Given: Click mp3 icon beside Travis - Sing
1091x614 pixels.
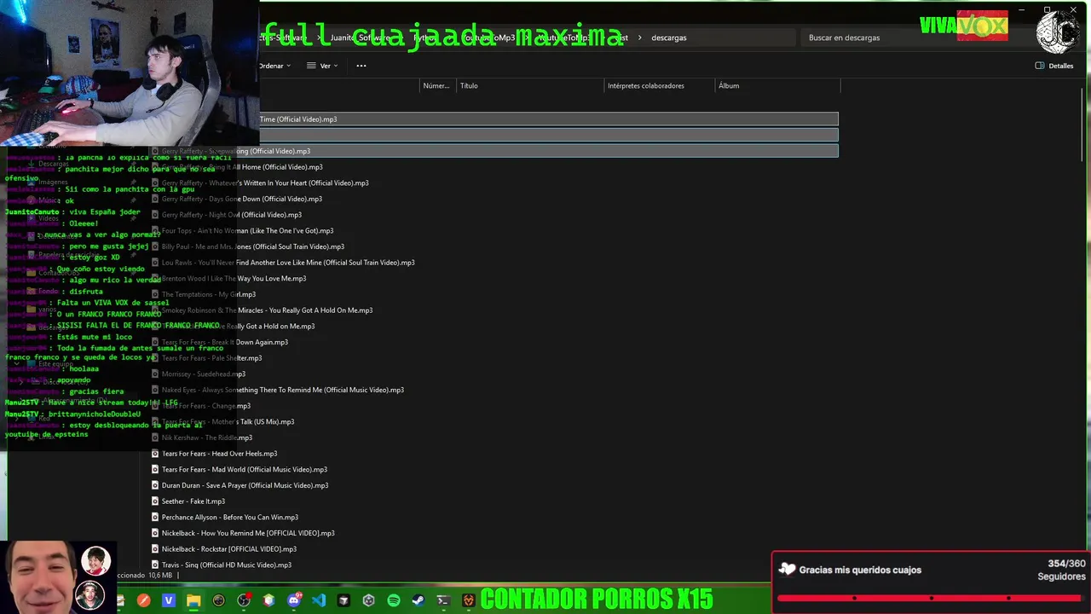Looking at the screenshot, I should [x=155, y=565].
